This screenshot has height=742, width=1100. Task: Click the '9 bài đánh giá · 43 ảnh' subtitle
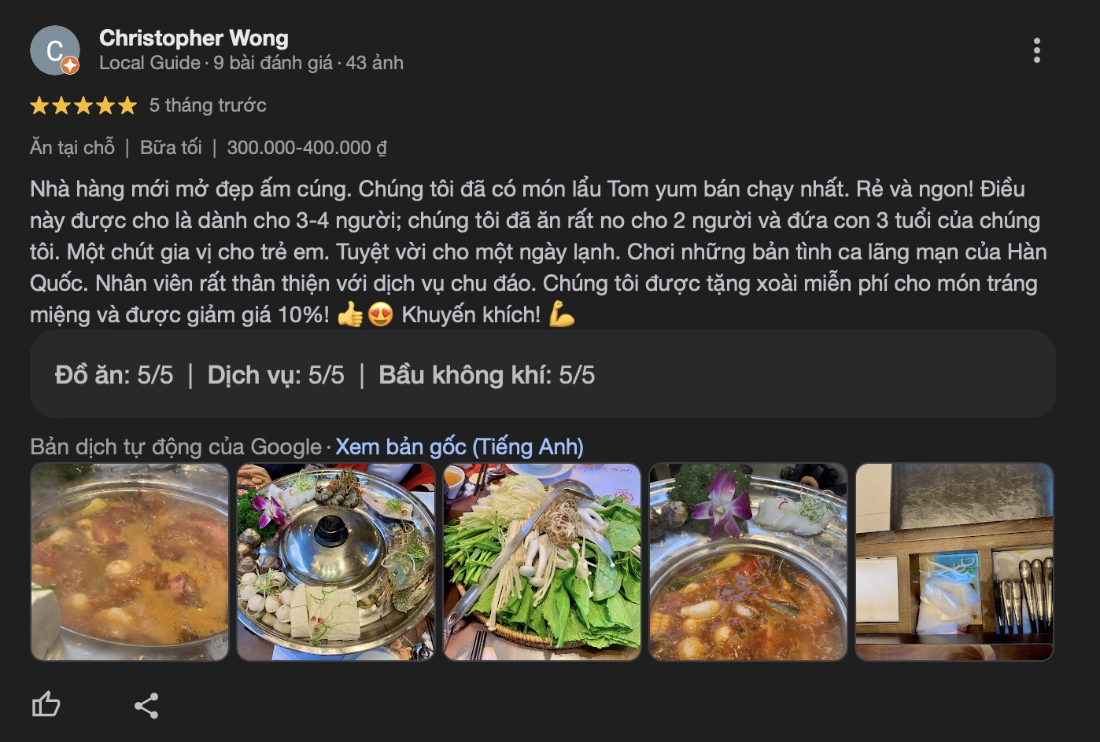[x=308, y=63]
